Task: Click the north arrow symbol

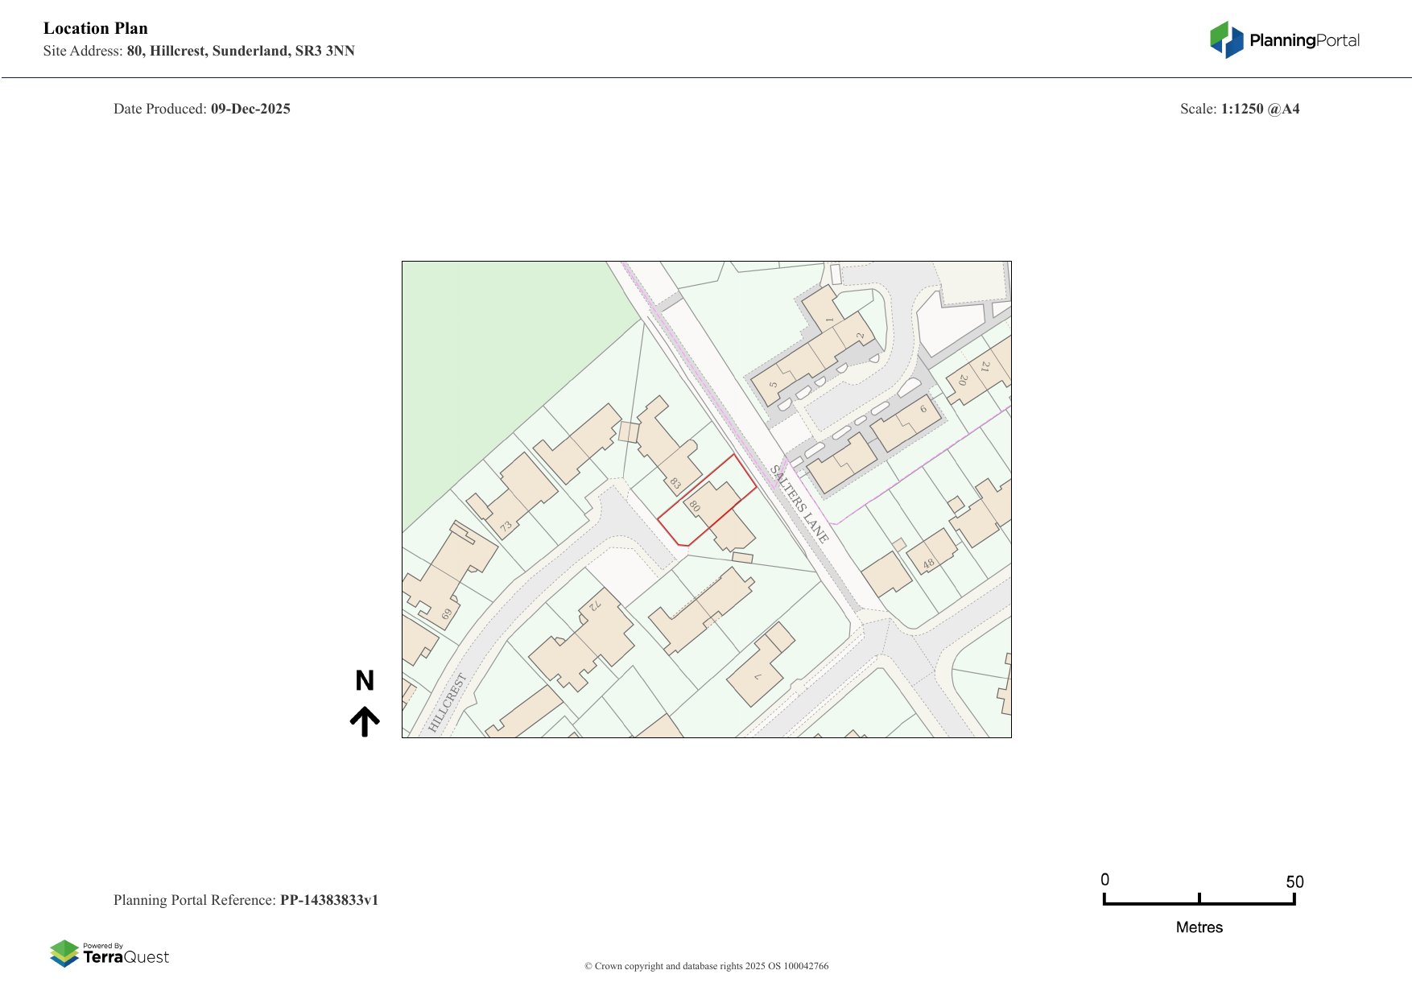Action: click(365, 721)
